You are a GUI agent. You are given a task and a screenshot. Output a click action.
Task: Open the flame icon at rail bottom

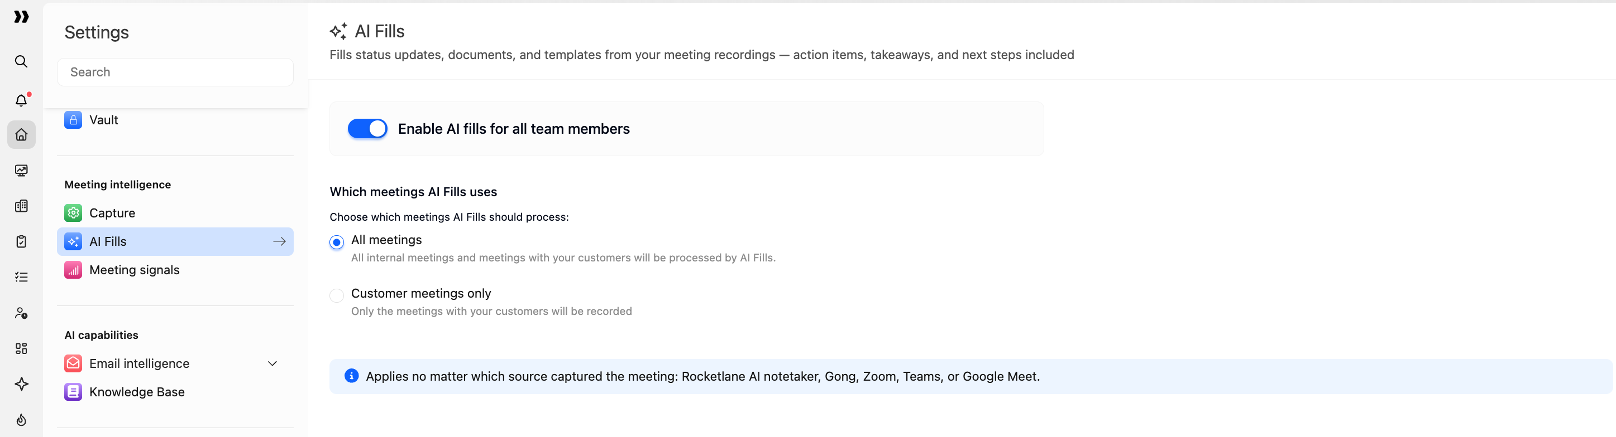pyautogui.click(x=21, y=420)
